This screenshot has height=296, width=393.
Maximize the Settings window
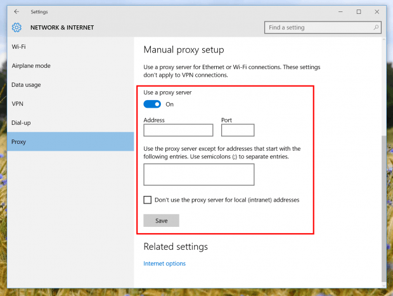[x=359, y=11]
